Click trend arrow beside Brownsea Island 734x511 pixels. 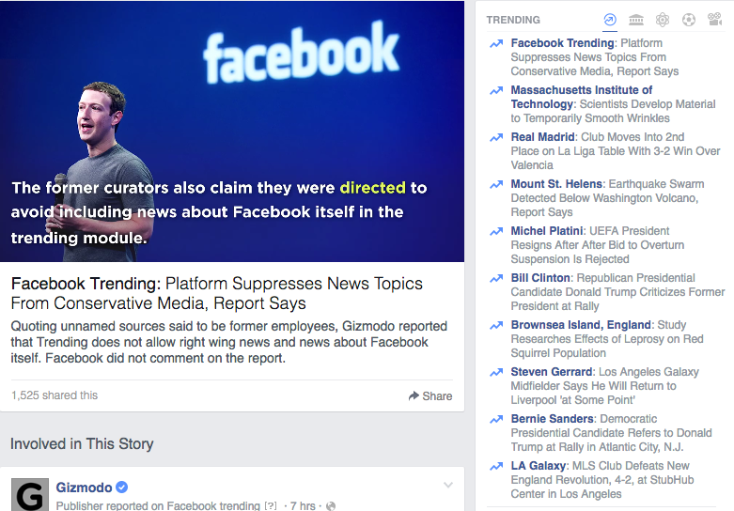tap(496, 325)
